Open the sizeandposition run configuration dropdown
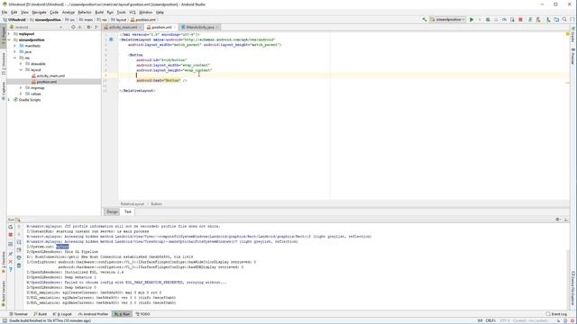577x324 pixels. click(448, 20)
